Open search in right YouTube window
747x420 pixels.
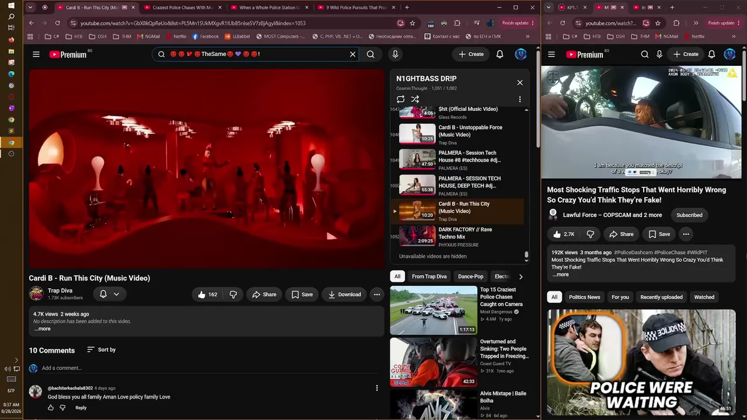point(644,54)
